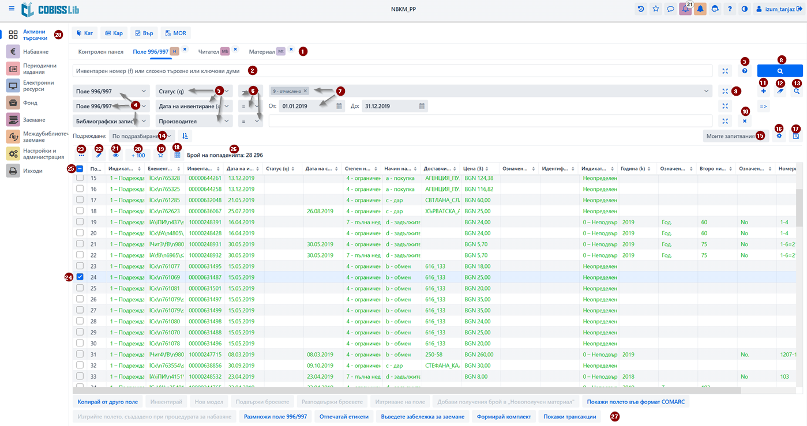Open the chat bubble icon
The width and height of the screenshot is (807, 426).
[670, 9]
